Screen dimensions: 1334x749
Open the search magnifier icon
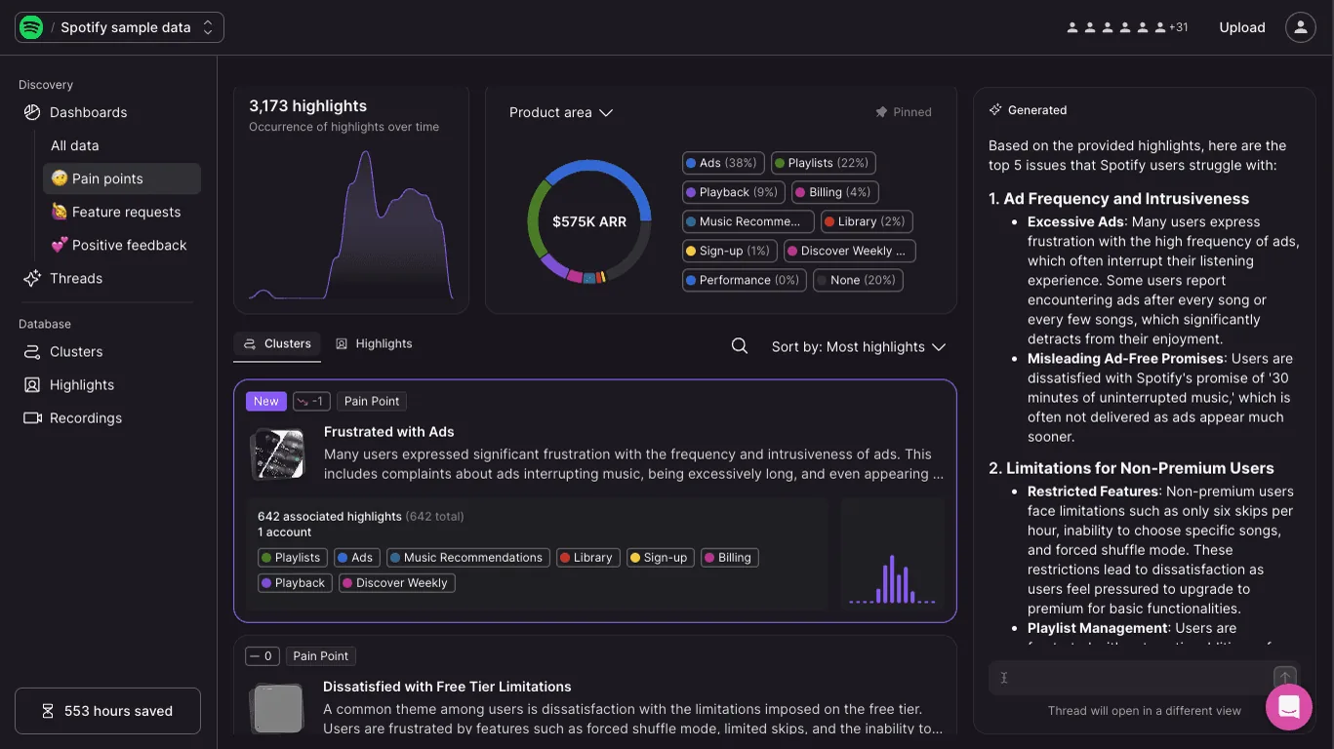pyautogui.click(x=740, y=346)
